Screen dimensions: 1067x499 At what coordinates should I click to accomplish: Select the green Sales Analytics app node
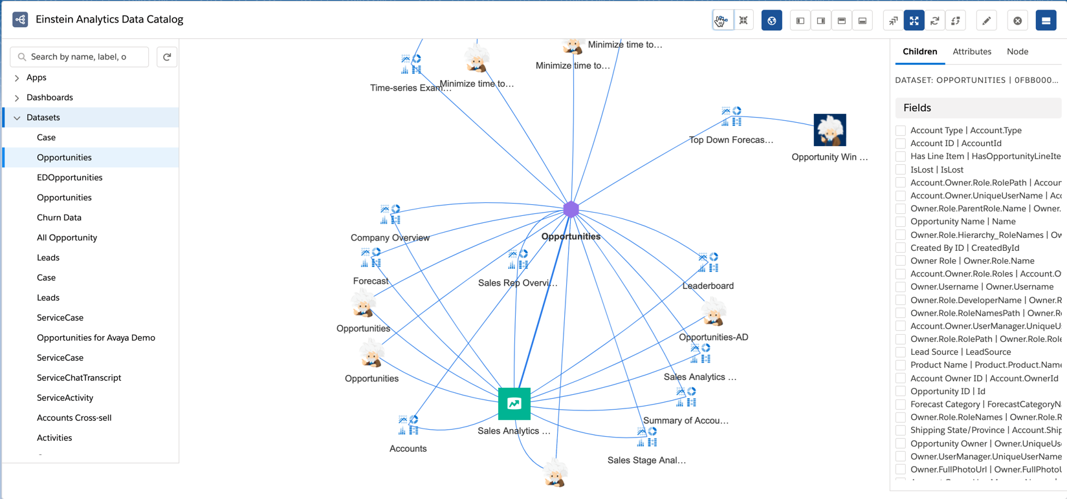tap(514, 404)
